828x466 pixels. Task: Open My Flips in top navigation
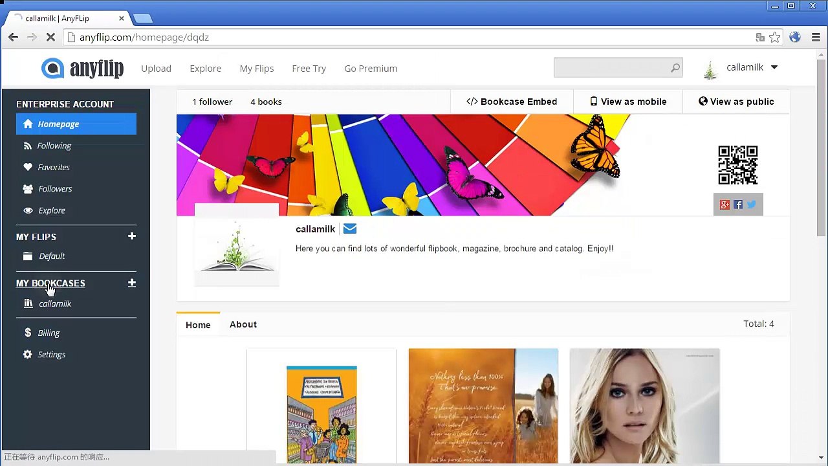point(256,68)
